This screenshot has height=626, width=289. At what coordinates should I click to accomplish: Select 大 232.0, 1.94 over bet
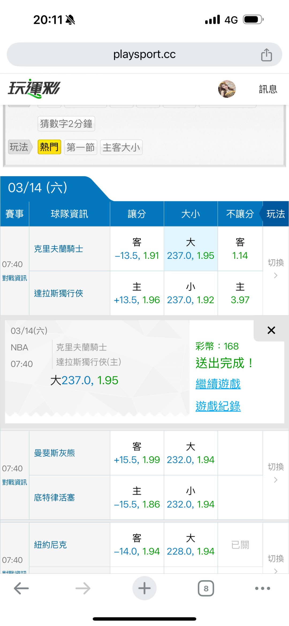point(191,453)
